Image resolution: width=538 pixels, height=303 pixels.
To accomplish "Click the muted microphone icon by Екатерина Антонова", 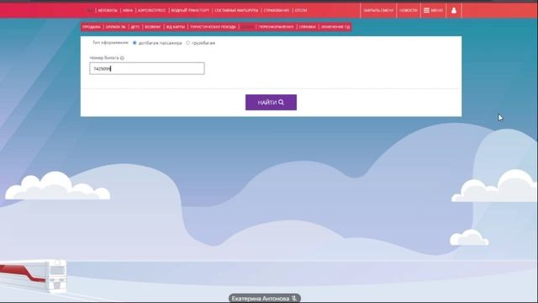I will (294, 299).
